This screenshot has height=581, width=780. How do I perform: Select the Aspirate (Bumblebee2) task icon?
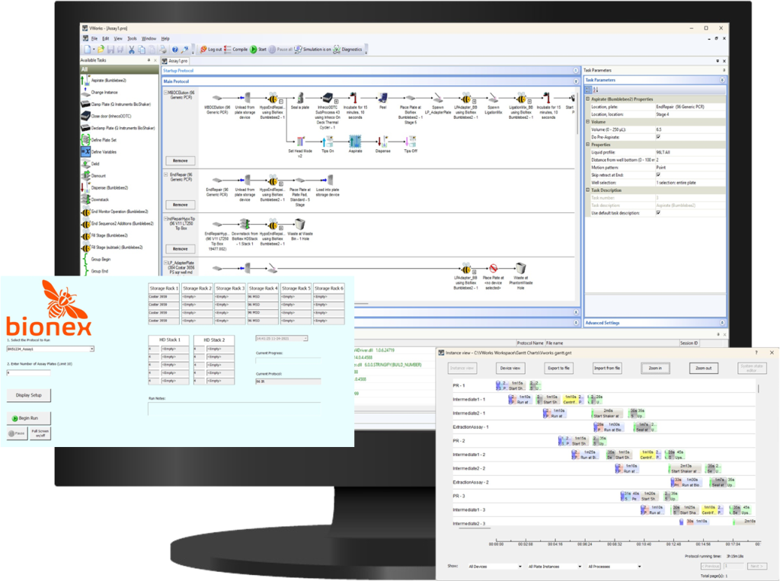tap(85, 80)
